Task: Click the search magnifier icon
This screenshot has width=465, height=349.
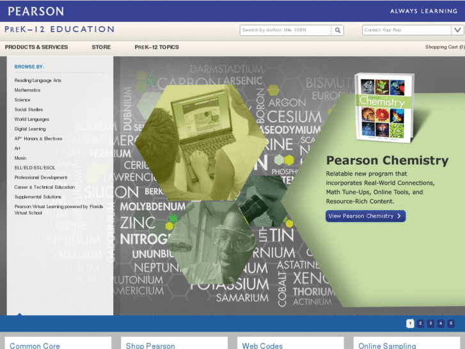Action: 338,30
